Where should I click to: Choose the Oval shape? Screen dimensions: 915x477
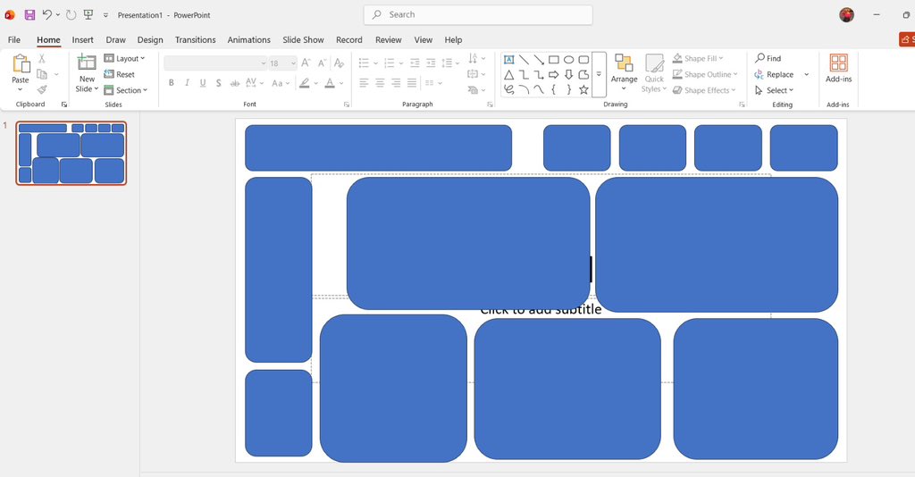[x=568, y=60]
